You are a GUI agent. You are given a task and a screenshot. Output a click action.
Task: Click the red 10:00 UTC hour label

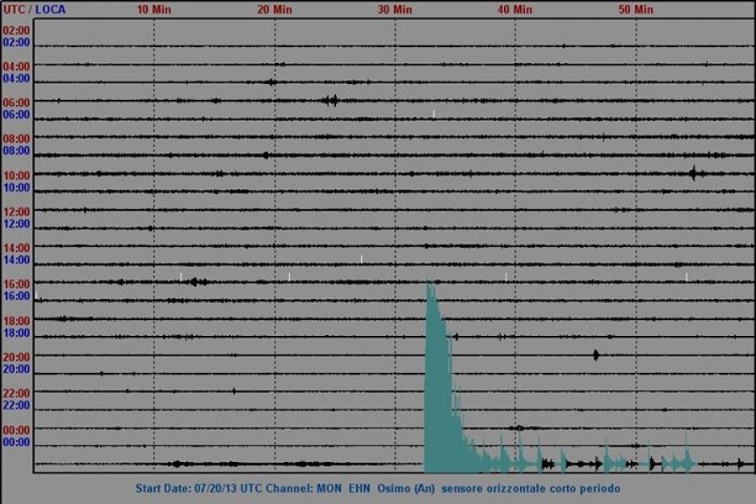click(17, 176)
